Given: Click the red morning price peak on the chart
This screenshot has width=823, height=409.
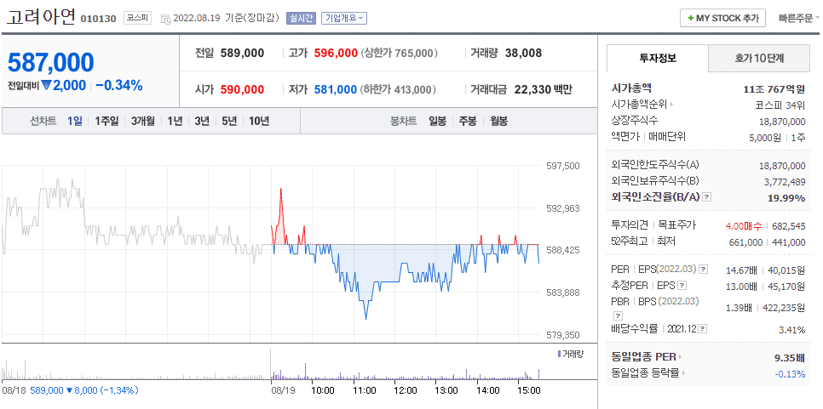Looking at the screenshot, I should coord(281,189).
